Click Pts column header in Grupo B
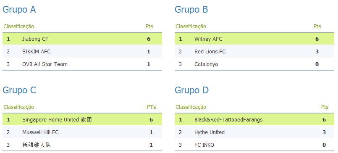This screenshot has width=338, height=153. coord(317,26)
